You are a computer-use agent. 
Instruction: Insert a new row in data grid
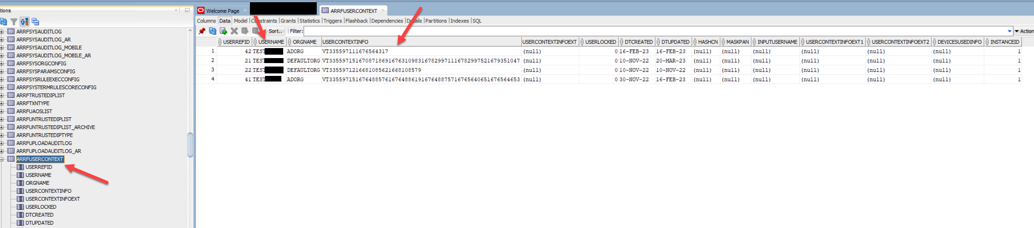coord(224,31)
